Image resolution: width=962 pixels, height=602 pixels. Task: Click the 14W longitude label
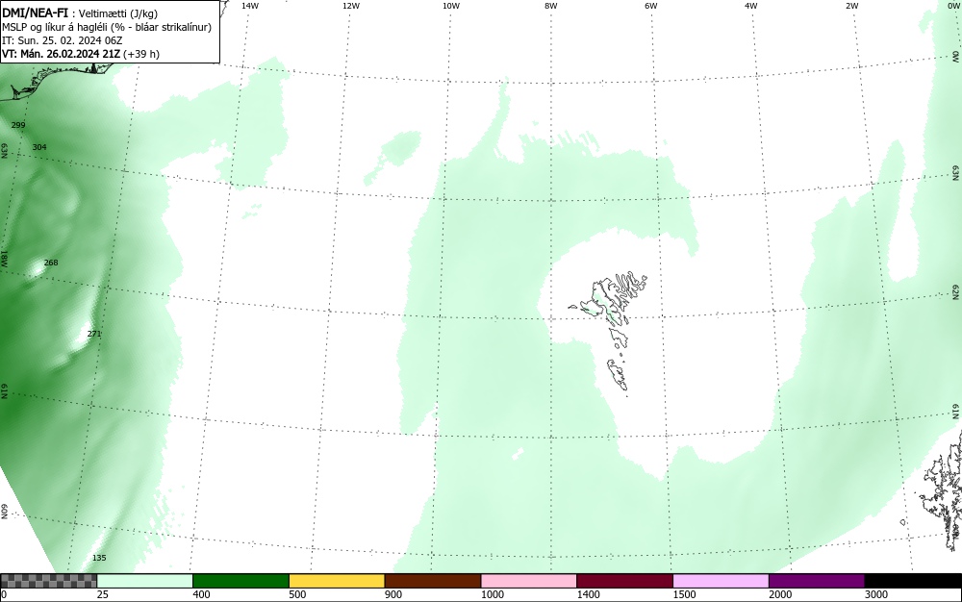tap(250, 6)
